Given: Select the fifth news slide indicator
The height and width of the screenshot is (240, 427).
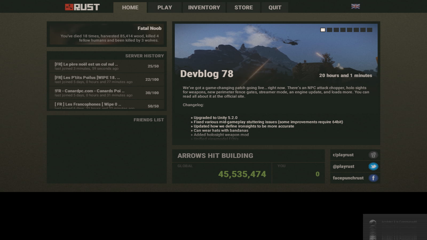Looking at the screenshot, I should tap(350, 30).
